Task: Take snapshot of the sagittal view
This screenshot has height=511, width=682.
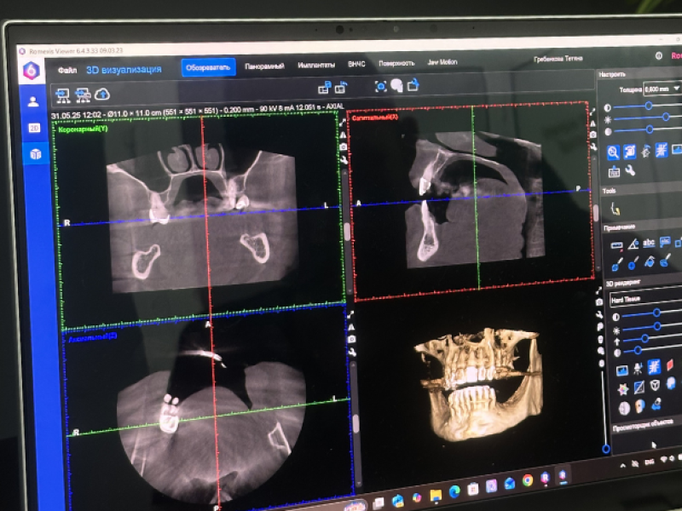Action: pyautogui.click(x=592, y=135)
